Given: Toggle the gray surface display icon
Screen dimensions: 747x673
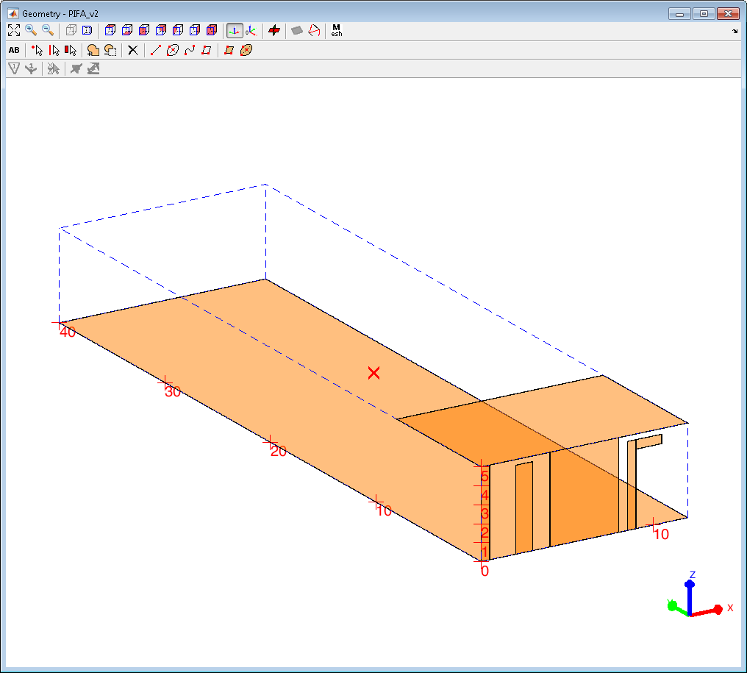Looking at the screenshot, I should (297, 30).
